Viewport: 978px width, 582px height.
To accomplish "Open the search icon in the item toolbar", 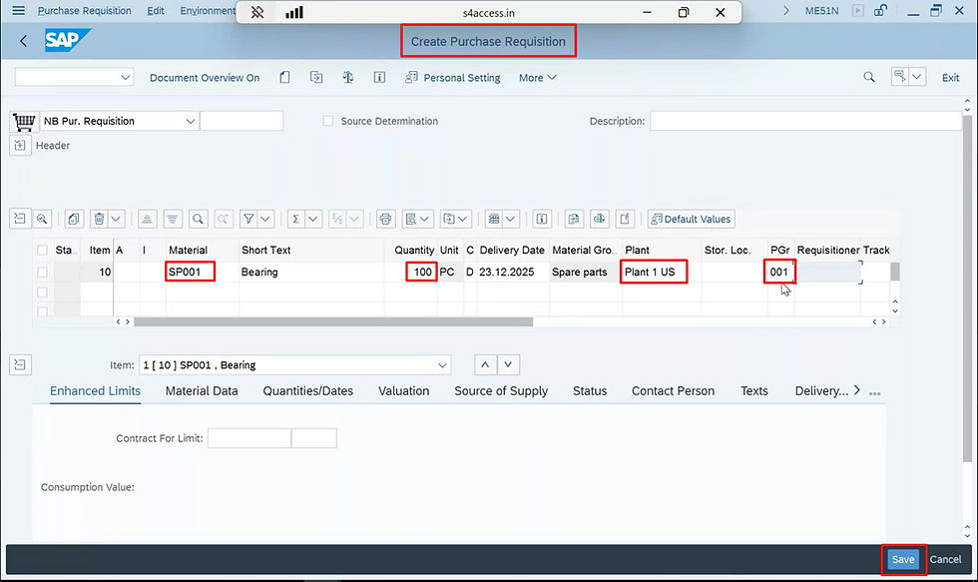I will click(200, 219).
